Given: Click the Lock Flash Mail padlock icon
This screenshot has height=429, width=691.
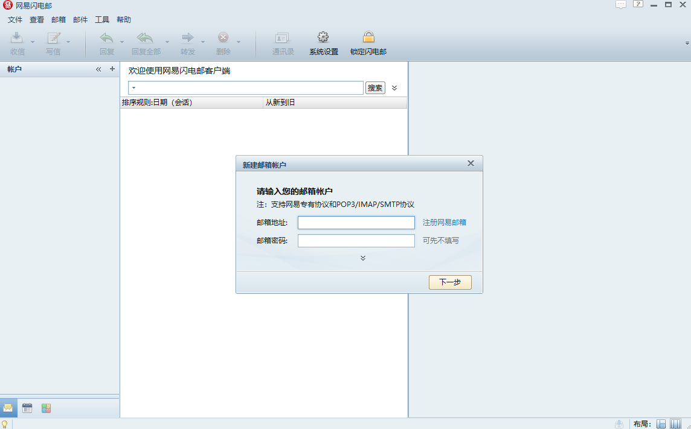Looking at the screenshot, I should coord(368,38).
